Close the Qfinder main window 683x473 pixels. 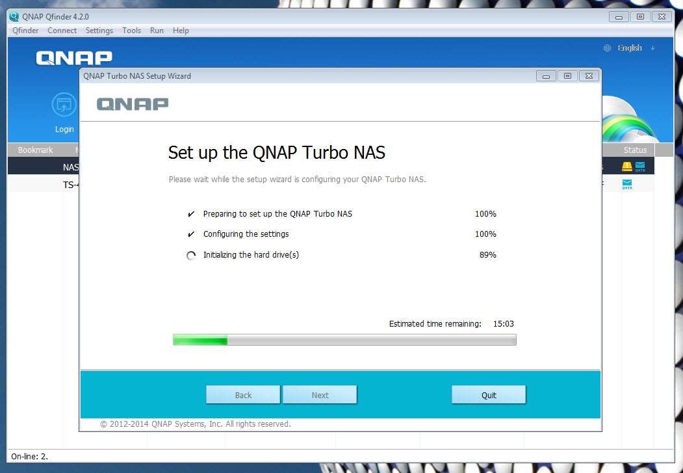click(662, 16)
